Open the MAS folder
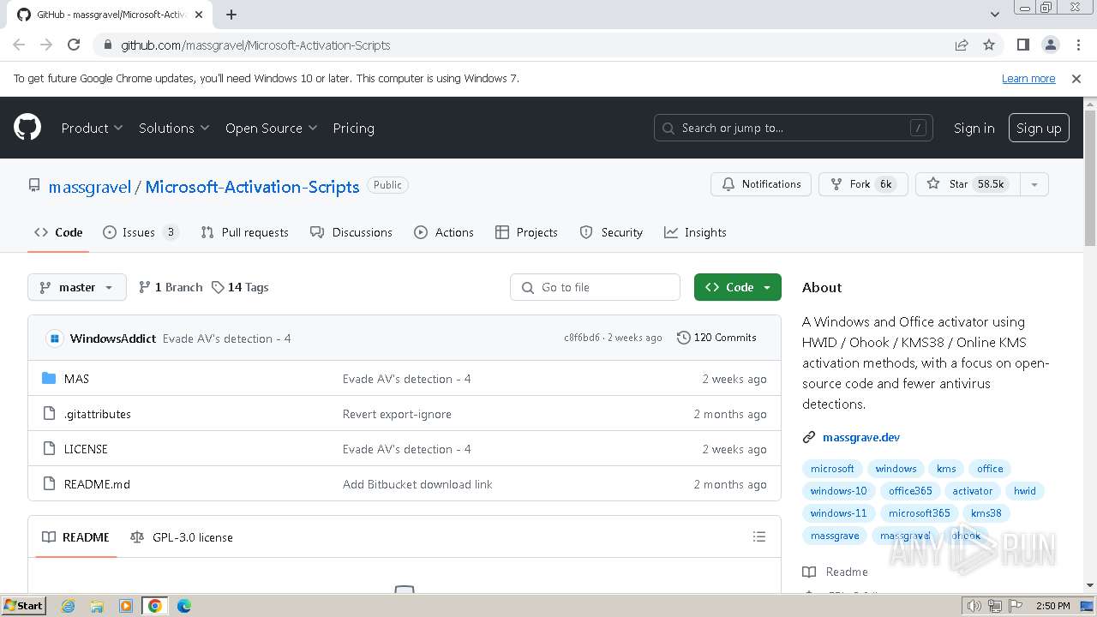The height and width of the screenshot is (617, 1097). [76, 379]
